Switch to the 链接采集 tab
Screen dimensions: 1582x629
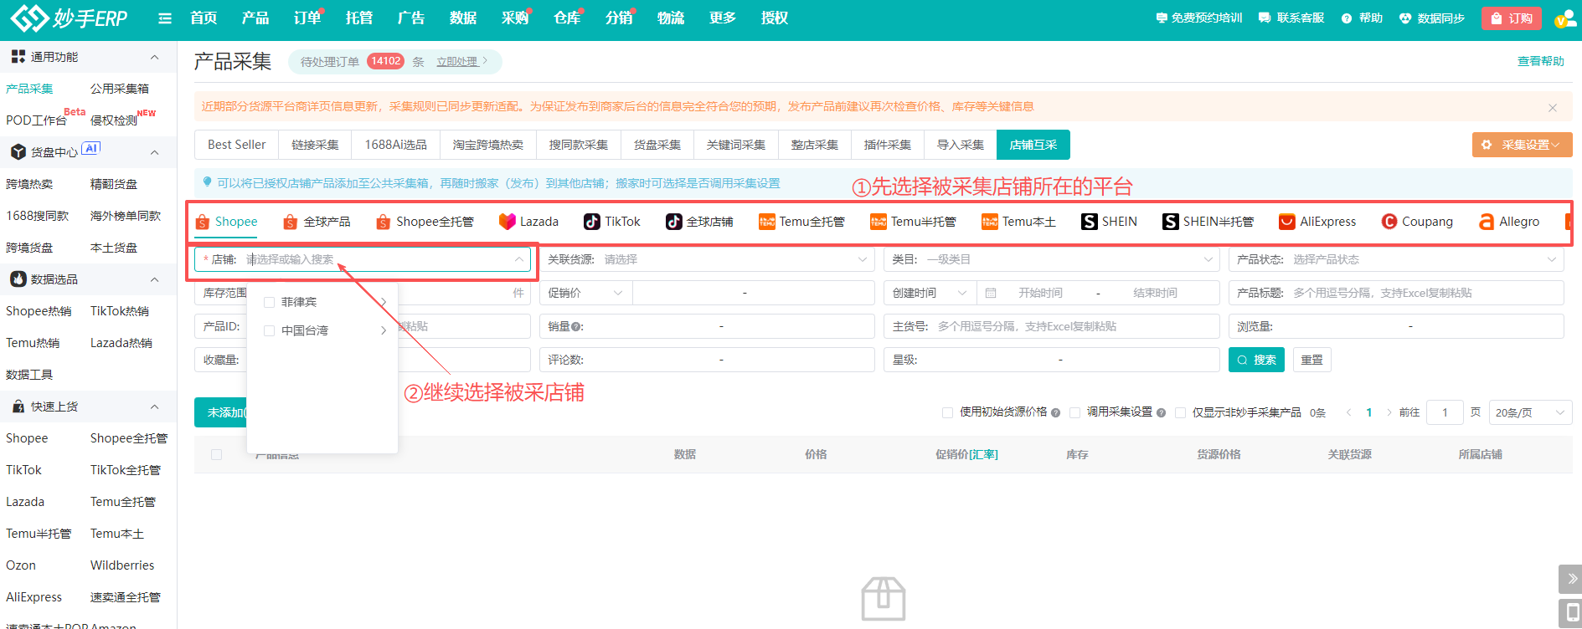click(x=315, y=145)
